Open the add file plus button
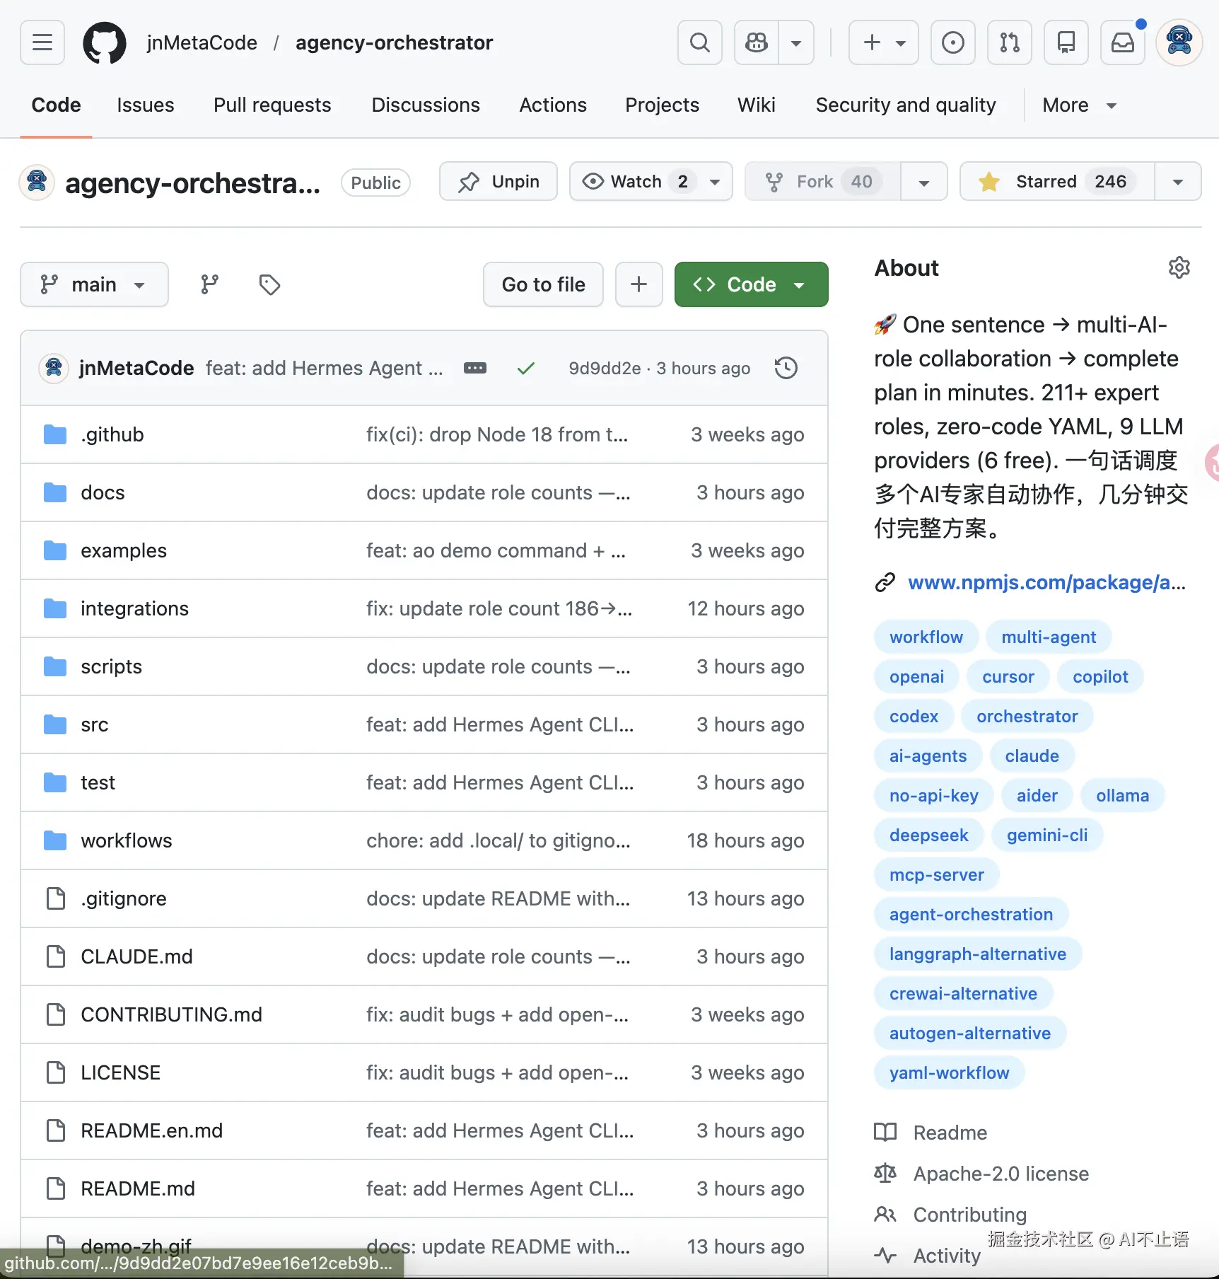The height and width of the screenshot is (1279, 1219). tap(639, 284)
